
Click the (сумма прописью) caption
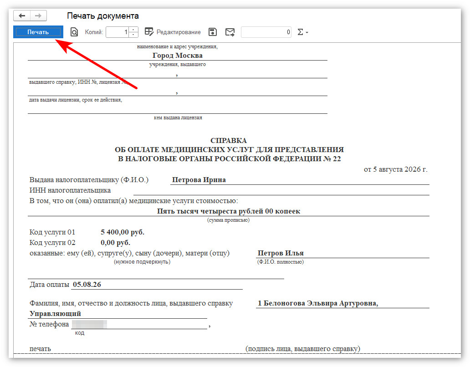tap(229, 220)
